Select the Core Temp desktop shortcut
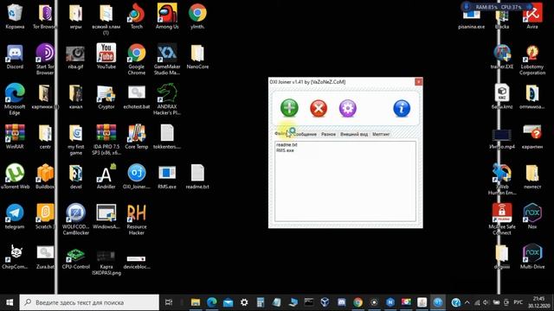 coord(137,136)
